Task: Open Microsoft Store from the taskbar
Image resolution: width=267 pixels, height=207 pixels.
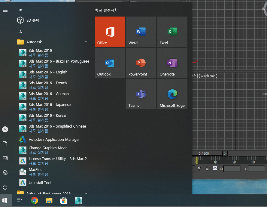Action: click(64, 200)
